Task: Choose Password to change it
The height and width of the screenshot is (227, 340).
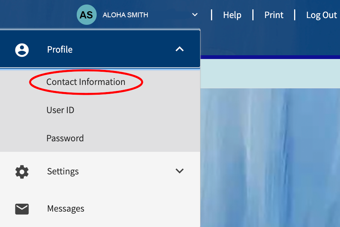Action: [x=65, y=138]
